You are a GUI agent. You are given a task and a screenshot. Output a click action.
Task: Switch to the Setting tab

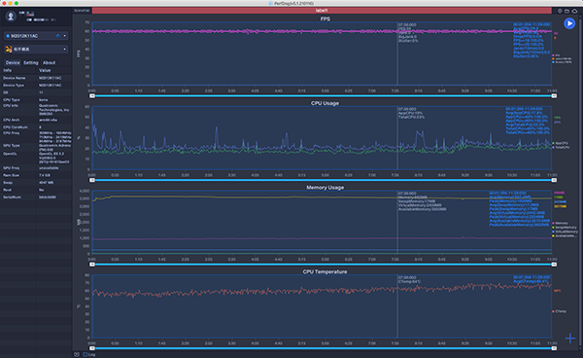(x=31, y=62)
